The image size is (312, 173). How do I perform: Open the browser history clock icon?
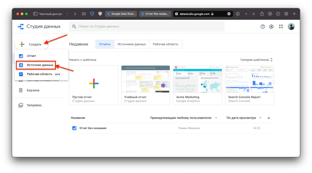278,14
